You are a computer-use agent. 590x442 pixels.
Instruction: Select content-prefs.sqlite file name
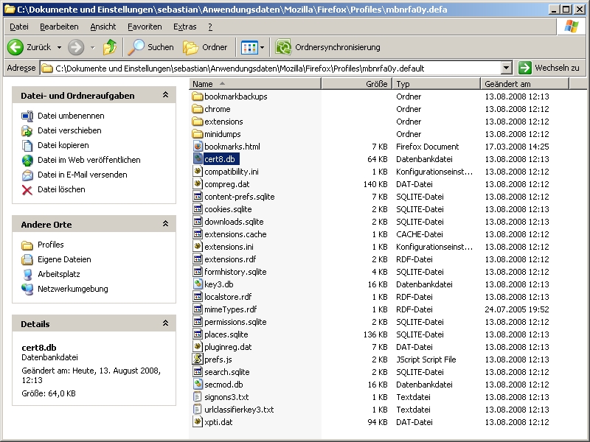coord(239,197)
